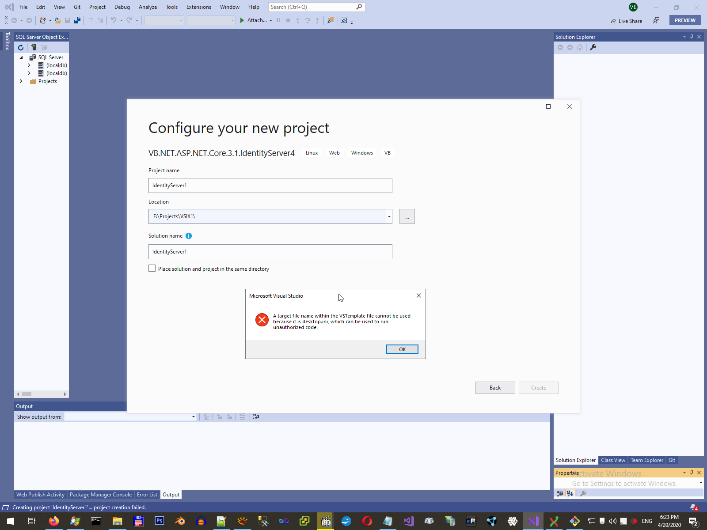Close the Microsoft Visual Studio error dialog
The image size is (707, 530).
[x=419, y=295]
